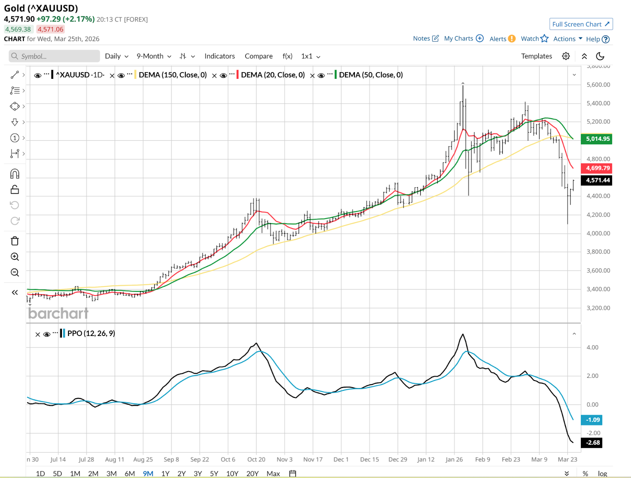Open the Daily frequency dropdown
Image resolution: width=631 pixels, height=478 pixels.
click(x=116, y=56)
